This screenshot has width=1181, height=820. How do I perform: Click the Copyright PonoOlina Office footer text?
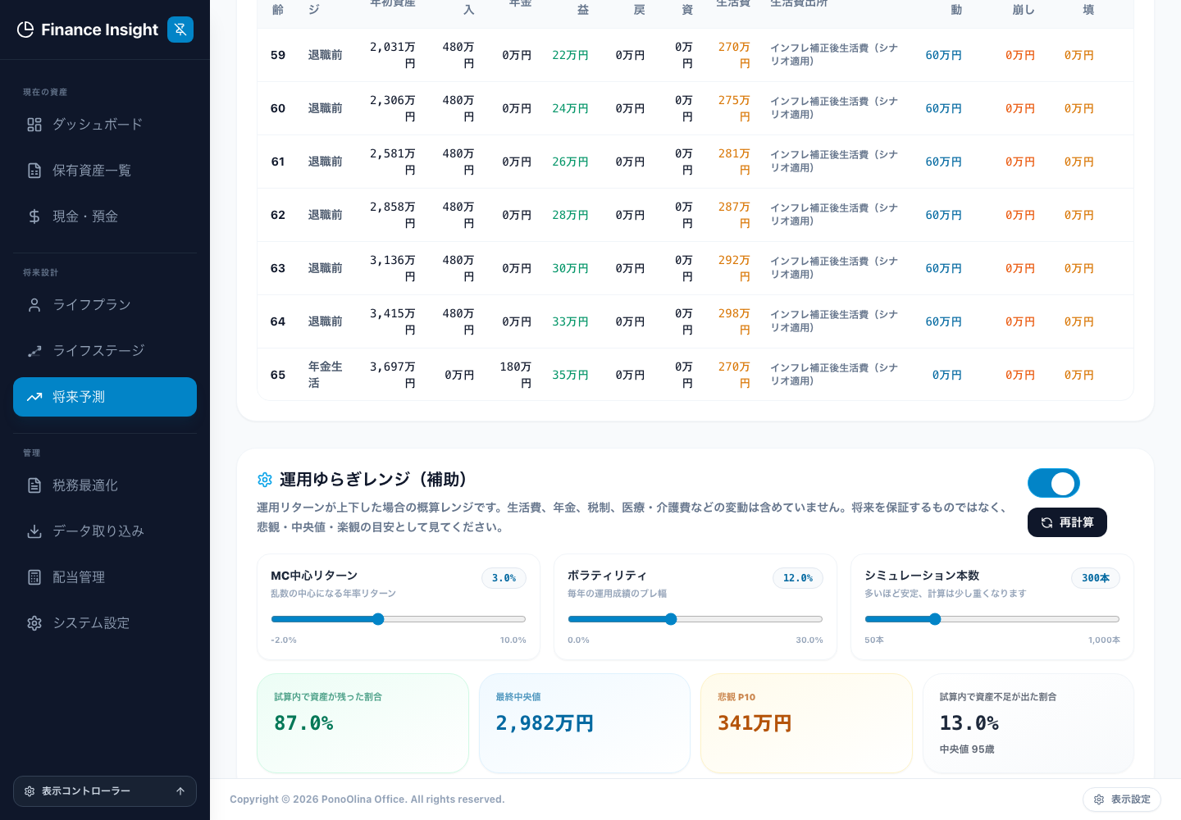pos(367,799)
